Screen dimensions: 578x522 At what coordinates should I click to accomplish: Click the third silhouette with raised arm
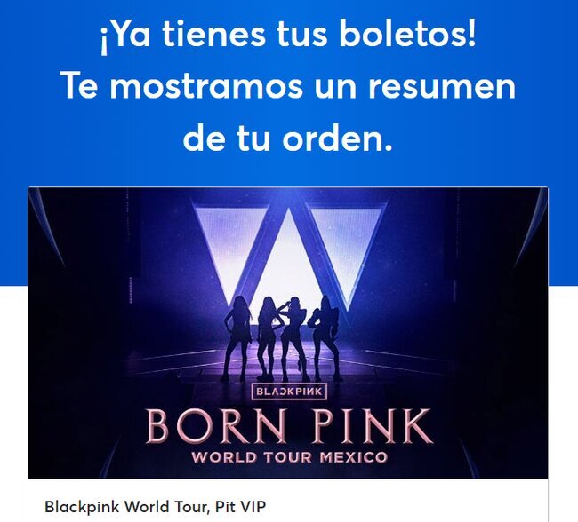pos(295,338)
